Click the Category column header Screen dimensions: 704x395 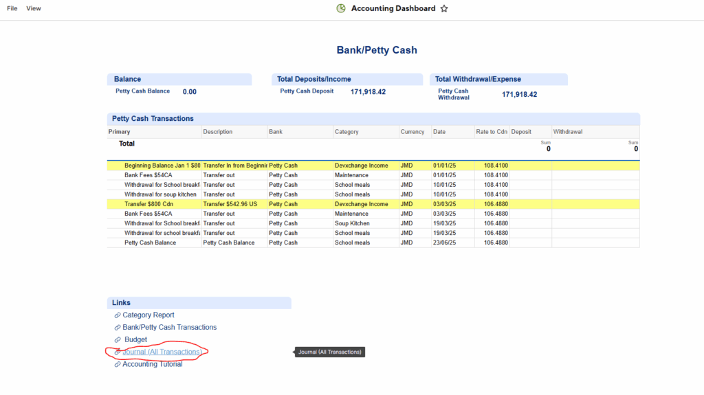pyautogui.click(x=346, y=132)
